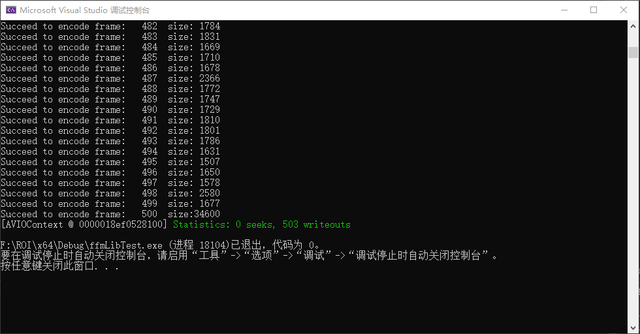Click the line for frame 493 size 1786

pyautogui.click(x=110, y=141)
